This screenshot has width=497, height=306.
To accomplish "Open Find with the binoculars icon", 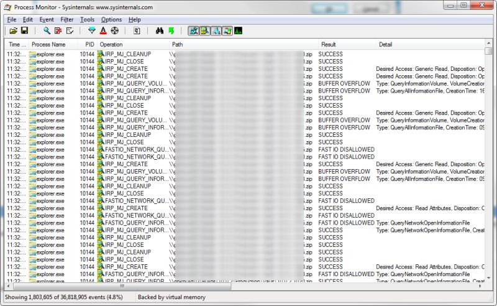I will click(160, 30).
